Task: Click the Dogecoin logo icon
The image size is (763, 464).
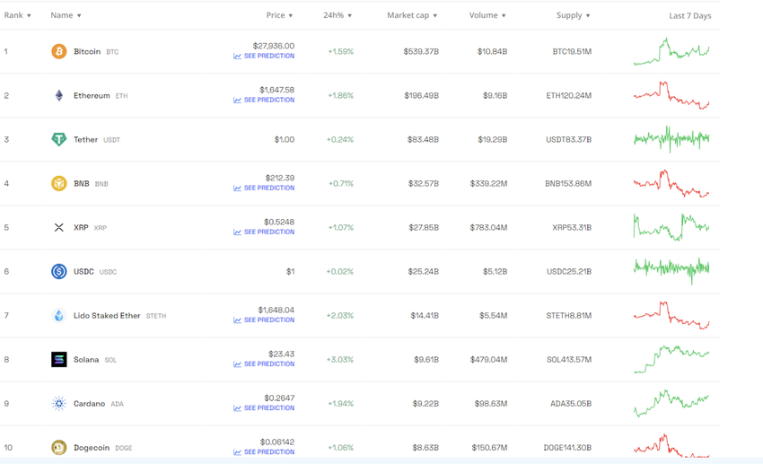Action: click(x=59, y=448)
